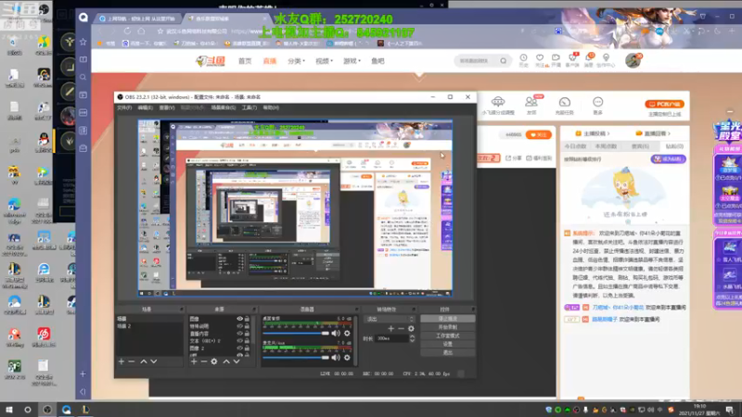This screenshot has height=417, width=742.
Task: Pop out OBS scenes dock panel
Action: point(181,310)
